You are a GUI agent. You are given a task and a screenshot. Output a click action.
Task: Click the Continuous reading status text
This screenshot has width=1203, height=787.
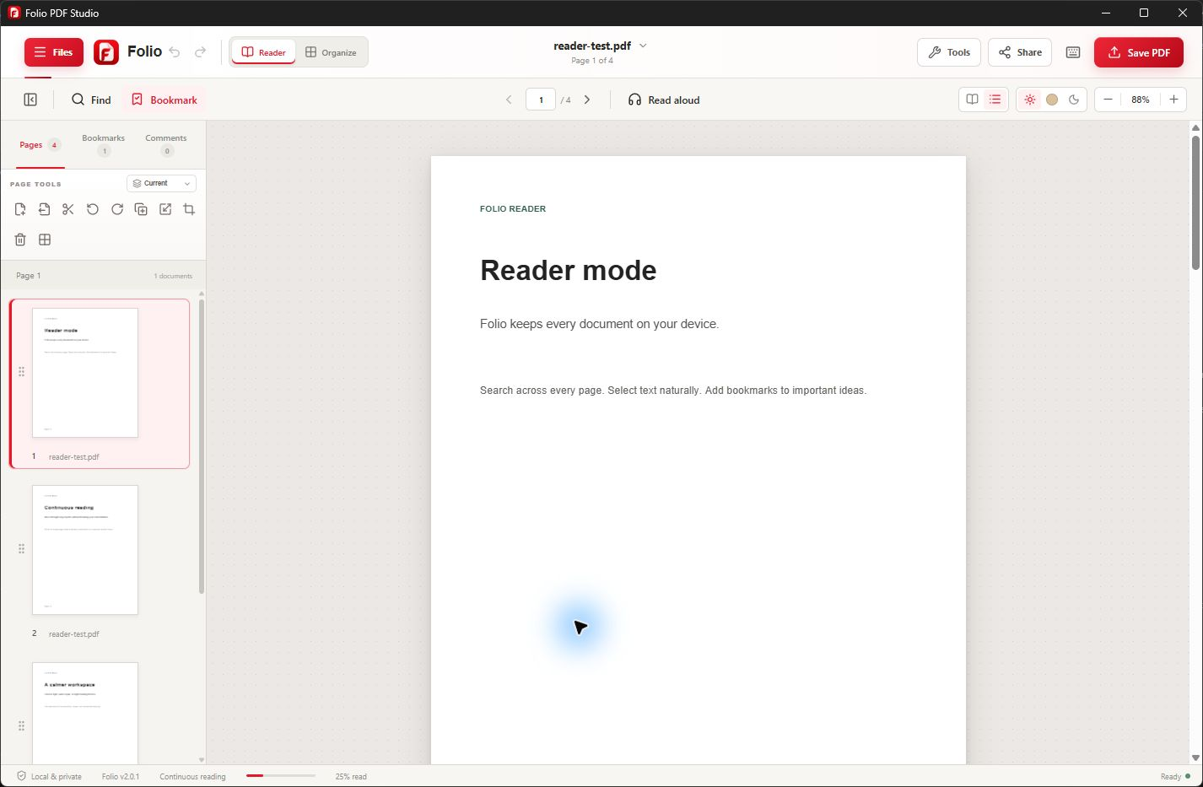pyautogui.click(x=192, y=777)
